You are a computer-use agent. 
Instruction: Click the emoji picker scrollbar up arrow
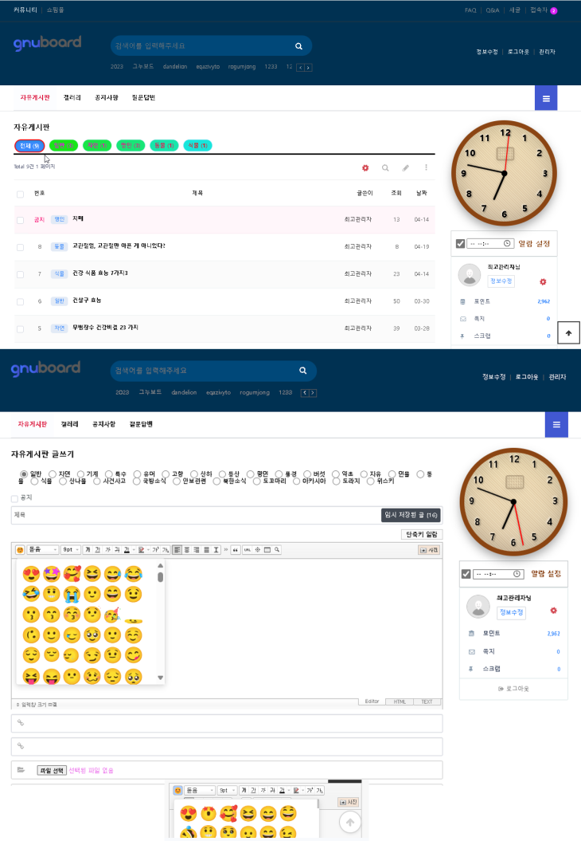pyautogui.click(x=160, y=566)
